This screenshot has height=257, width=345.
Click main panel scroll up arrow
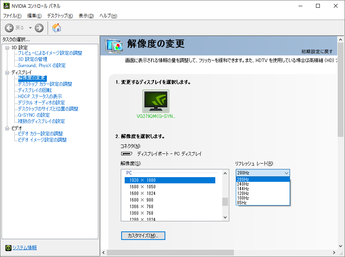point(341,40)
